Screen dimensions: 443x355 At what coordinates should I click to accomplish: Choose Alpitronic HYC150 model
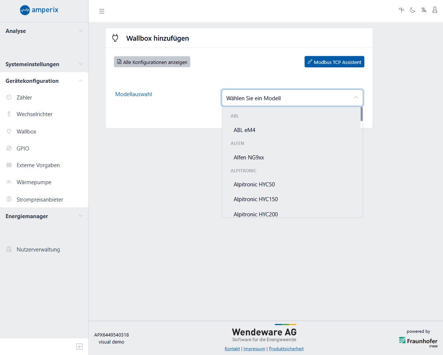click(x=255, y=199)
